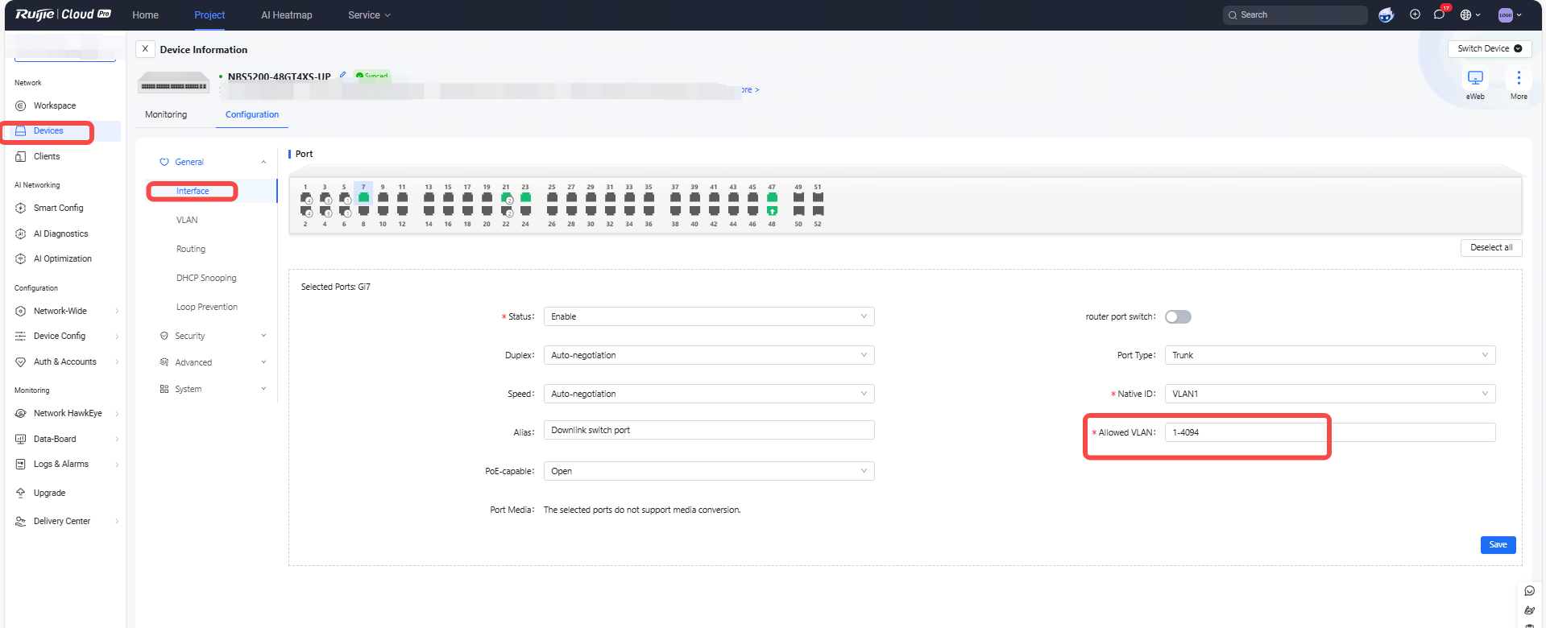Switch to the Configuration tab

[x=252, y=114]
